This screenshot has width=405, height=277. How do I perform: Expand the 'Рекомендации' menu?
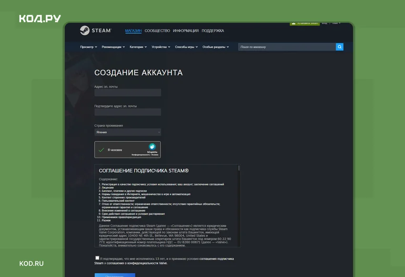(x=113, y=47)
